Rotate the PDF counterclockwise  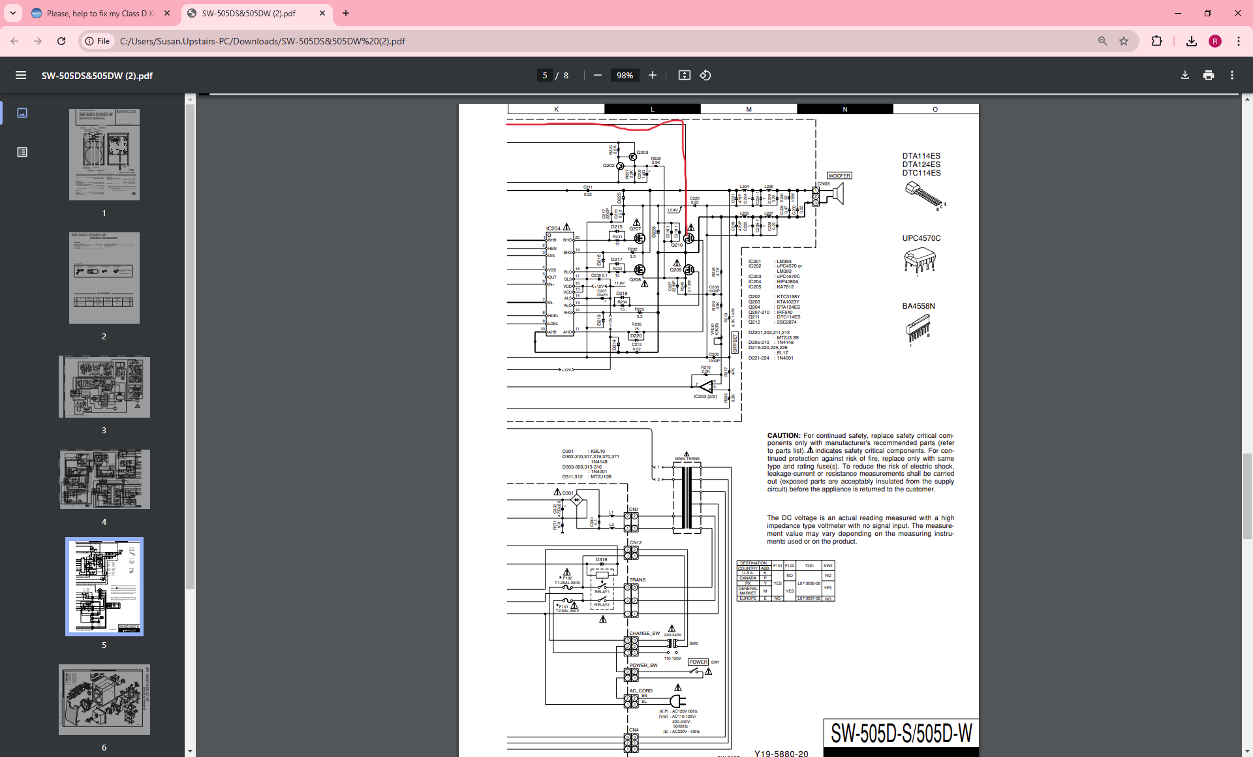pyautogui.click(x=705, y=76)
